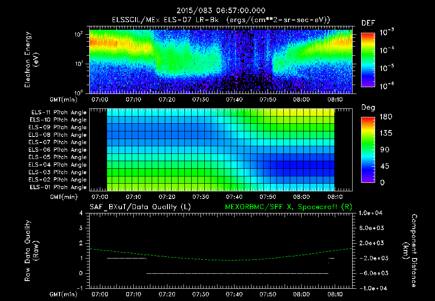
Task: Click the white data quality line at level 0
Action: click(237, 273)
